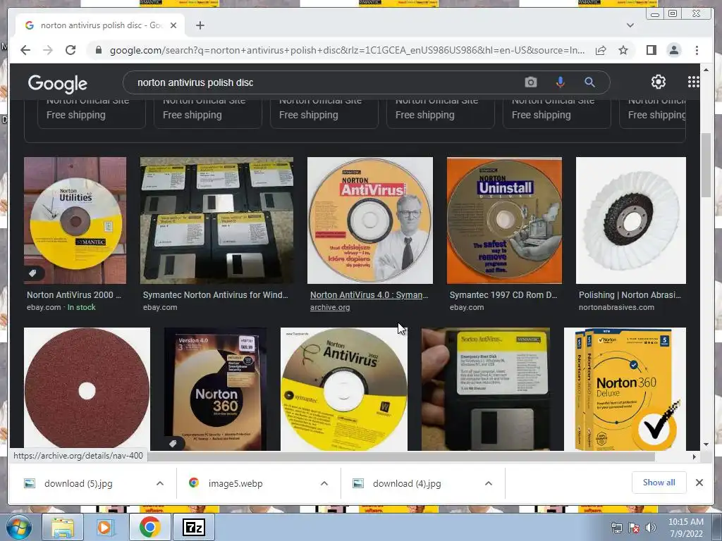Image resolution: width=722 pixels, height=541 pixels.
Task: Submit search with the magnifier icon
Action: click(x=589, y=82)
